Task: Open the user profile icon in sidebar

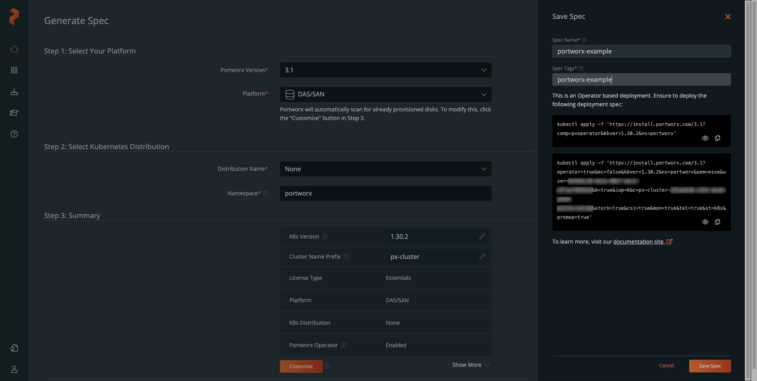Action: (14, 370)
